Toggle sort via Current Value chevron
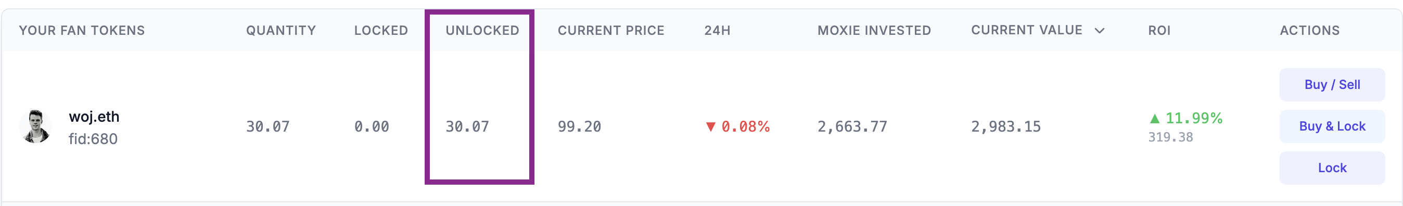The width and height of the screenshot is (1403, 206). pos(1099,31)
